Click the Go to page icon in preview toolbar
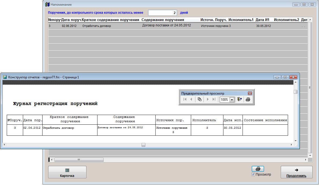Screen dimensions: 319x185 tap(199, 99)
